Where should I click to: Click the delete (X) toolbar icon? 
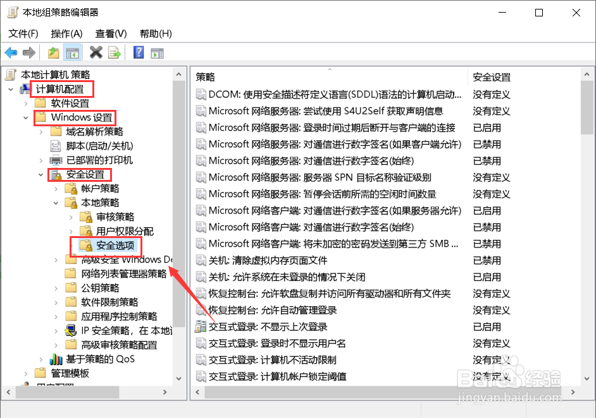click(96, 52)
